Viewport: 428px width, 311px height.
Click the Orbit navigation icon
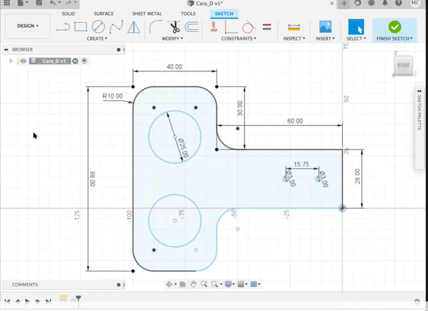click(x=169, y=284)
